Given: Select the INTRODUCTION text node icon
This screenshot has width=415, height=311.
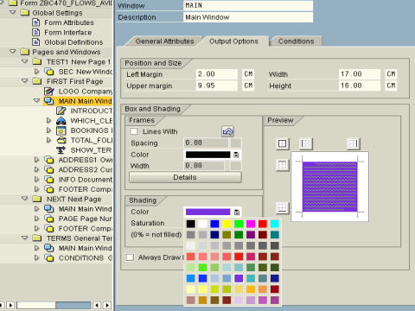Looking at the screenshot, I should pyautogui.click(x=61, y=111).
